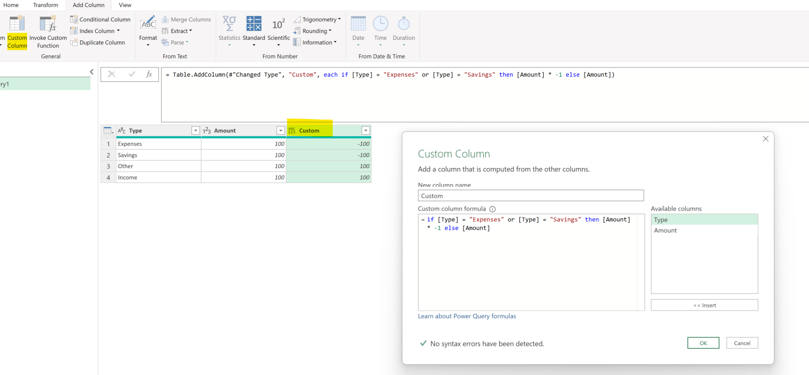Select the Add Column tab
The width and height of the screenshot is (809, 375).
click(89, 5)
